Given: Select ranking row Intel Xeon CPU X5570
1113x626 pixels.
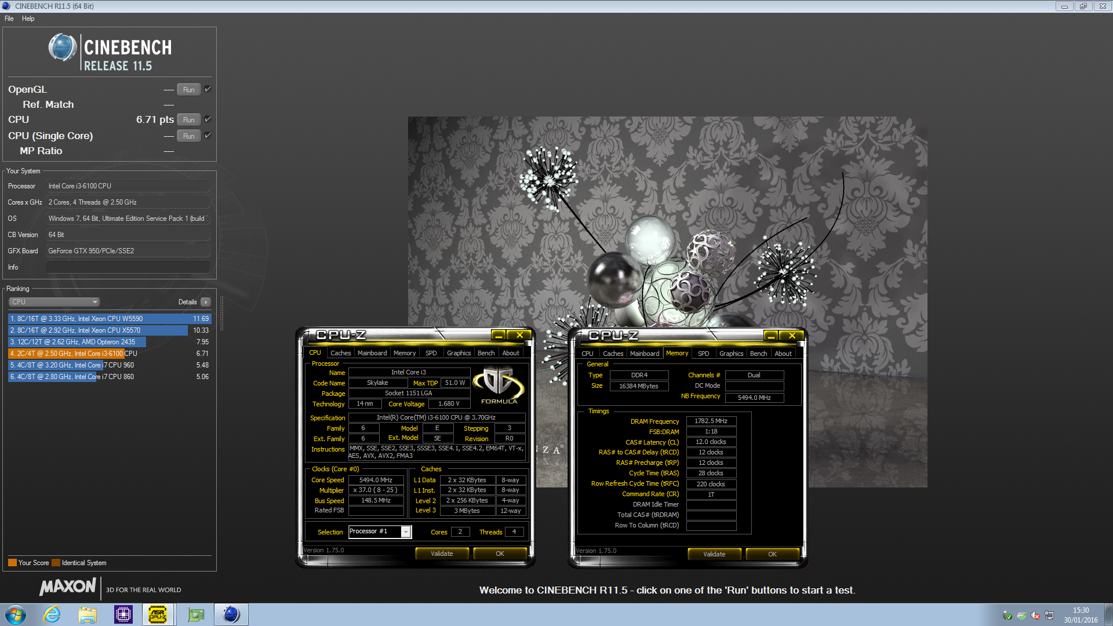Looking at the screenshot, I should pyautogui.click(x=109, y=330).
